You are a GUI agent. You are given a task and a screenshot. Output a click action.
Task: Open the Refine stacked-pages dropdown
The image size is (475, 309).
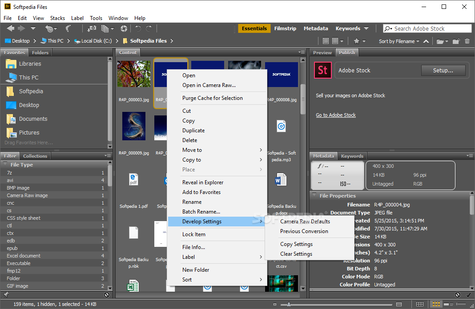click(x=107, y=29)
